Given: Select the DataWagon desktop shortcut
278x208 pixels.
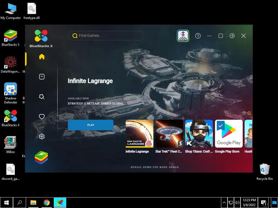Looking at the screenshot, I should coord(11,65).
